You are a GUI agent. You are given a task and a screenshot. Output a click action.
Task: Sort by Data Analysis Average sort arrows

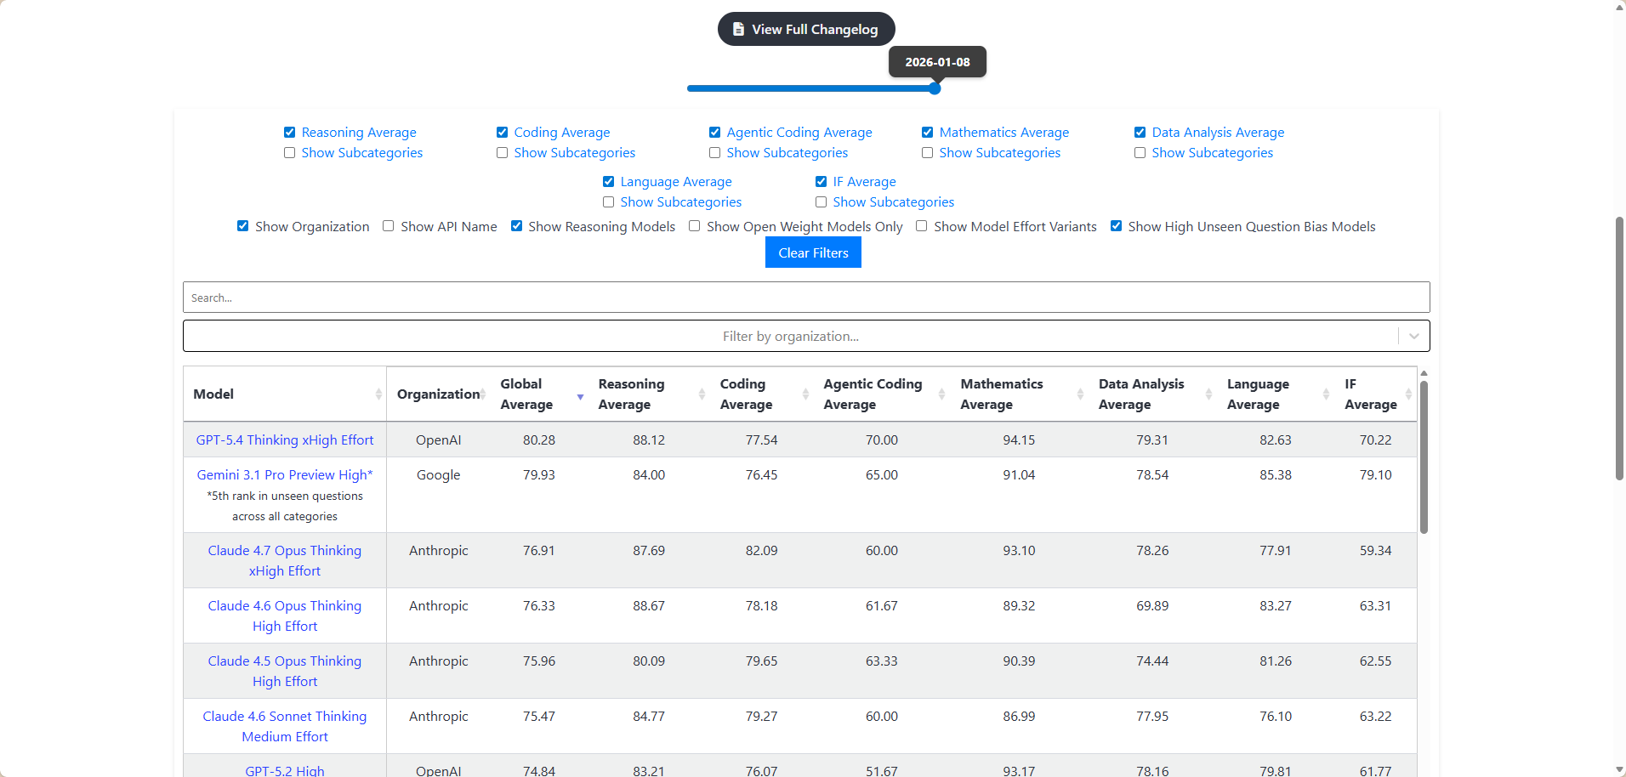[x=1208, y=394]
